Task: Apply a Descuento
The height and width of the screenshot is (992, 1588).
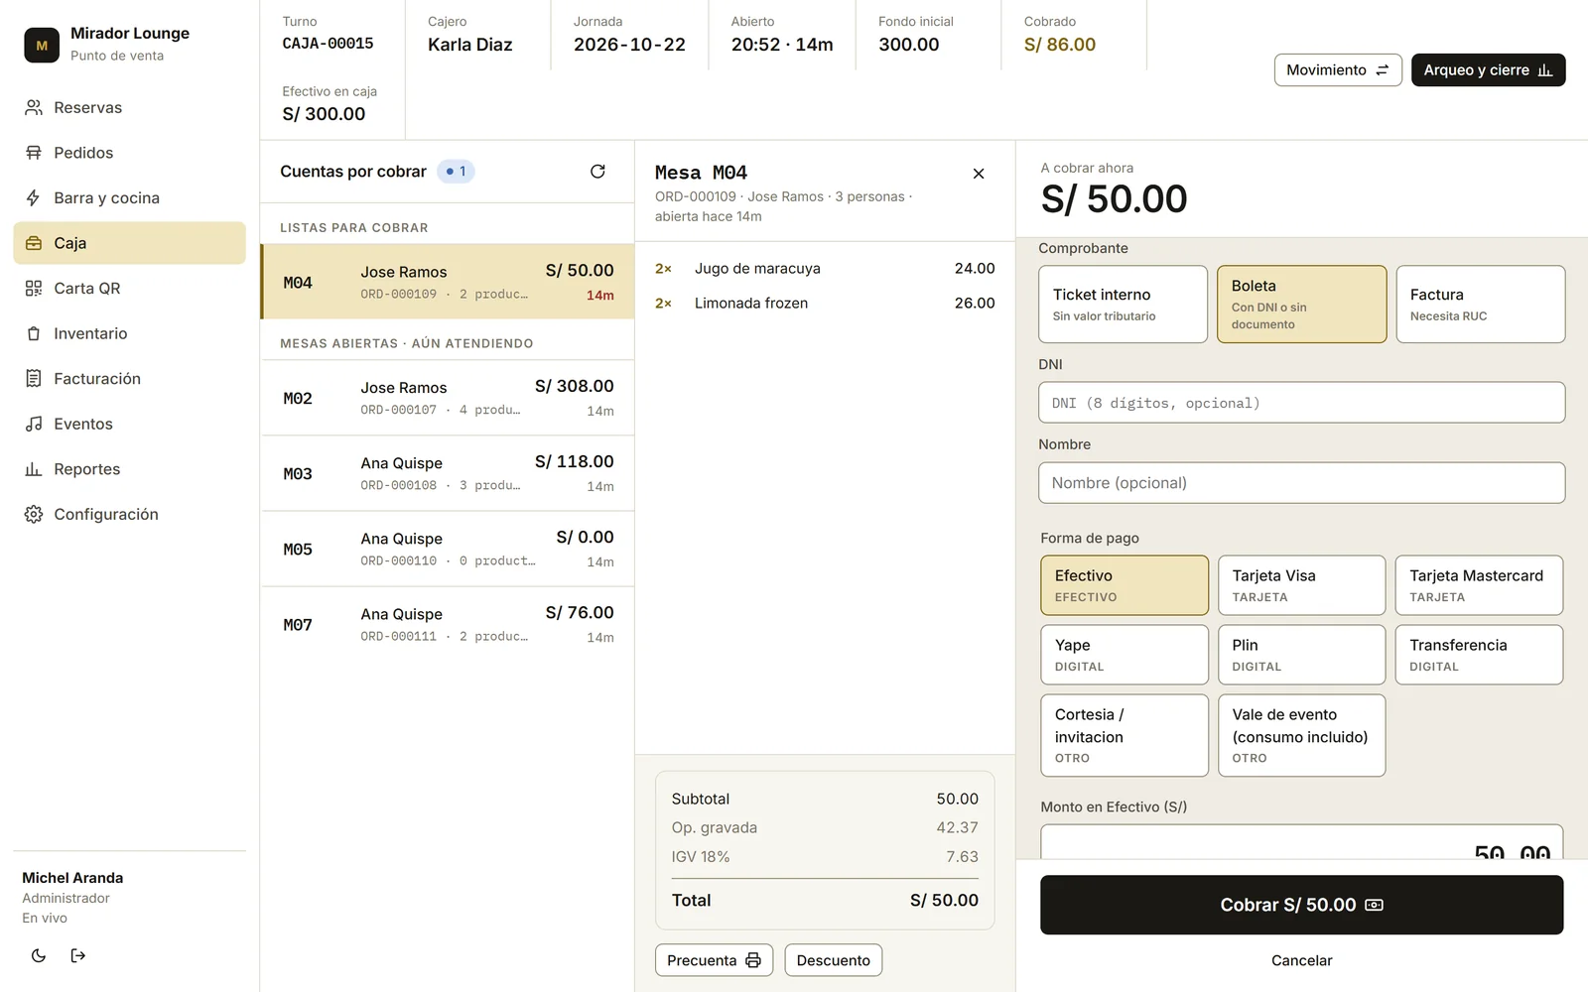Action: point(834,960)
